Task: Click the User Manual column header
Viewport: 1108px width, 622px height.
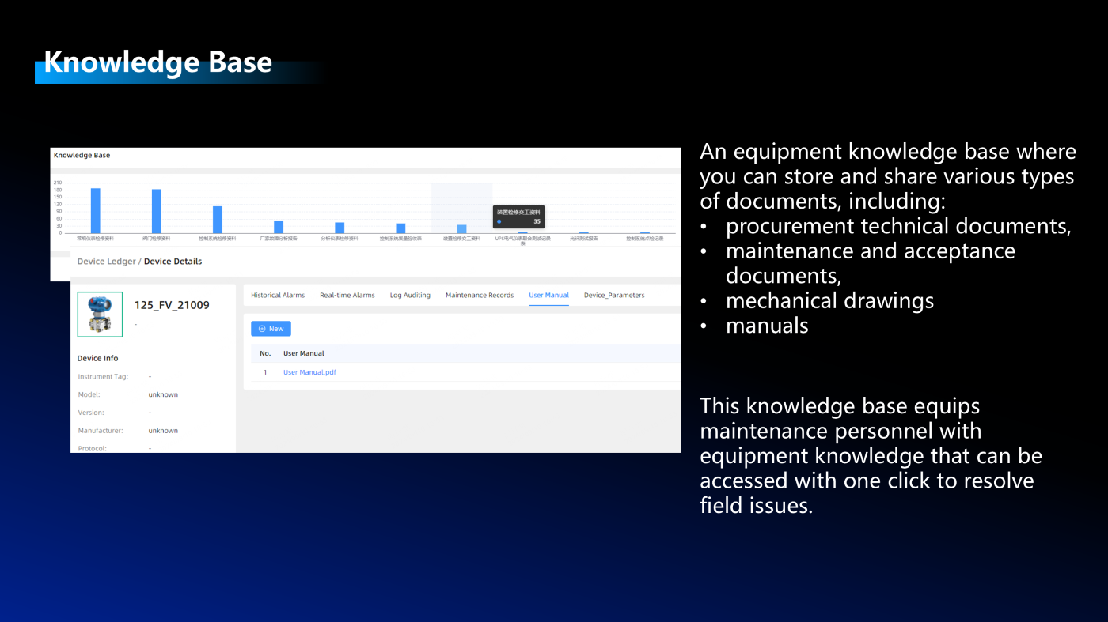Action: click(x=304, y=353)
